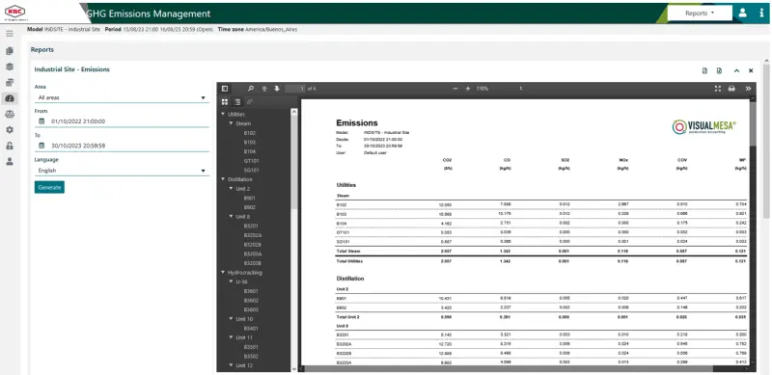Screen dimensions: 772x375
Task: Collapse the Unit 8 node in outline
Action: [232, 217]
